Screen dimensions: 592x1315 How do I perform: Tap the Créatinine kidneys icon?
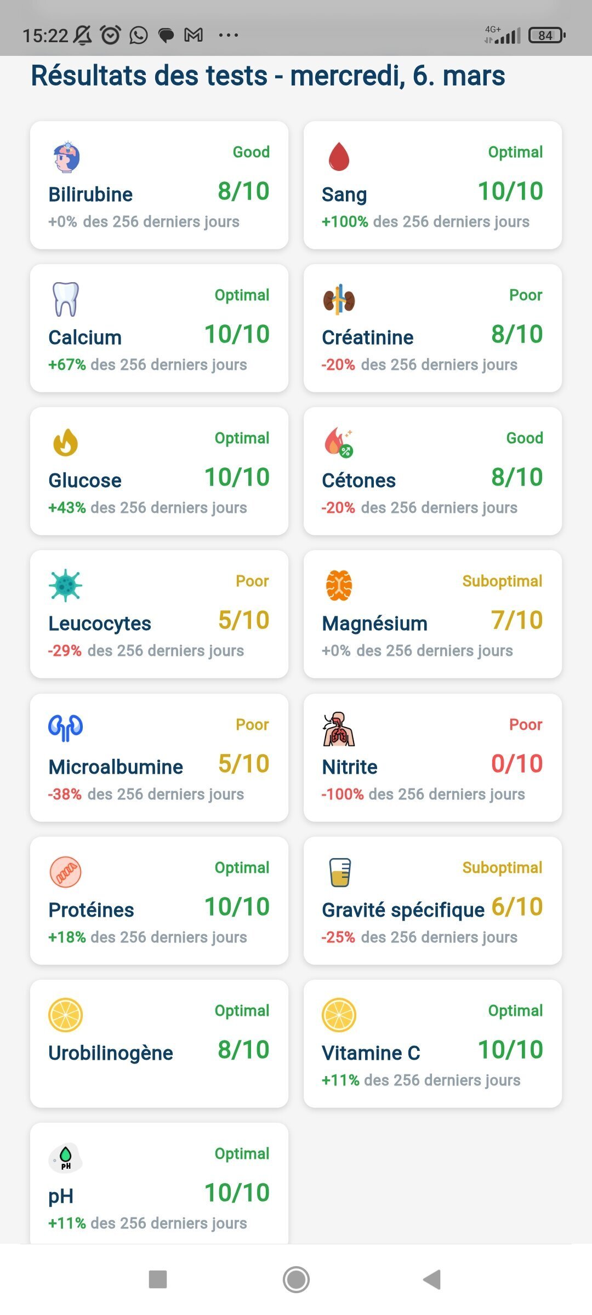click(x=339, y=300)
